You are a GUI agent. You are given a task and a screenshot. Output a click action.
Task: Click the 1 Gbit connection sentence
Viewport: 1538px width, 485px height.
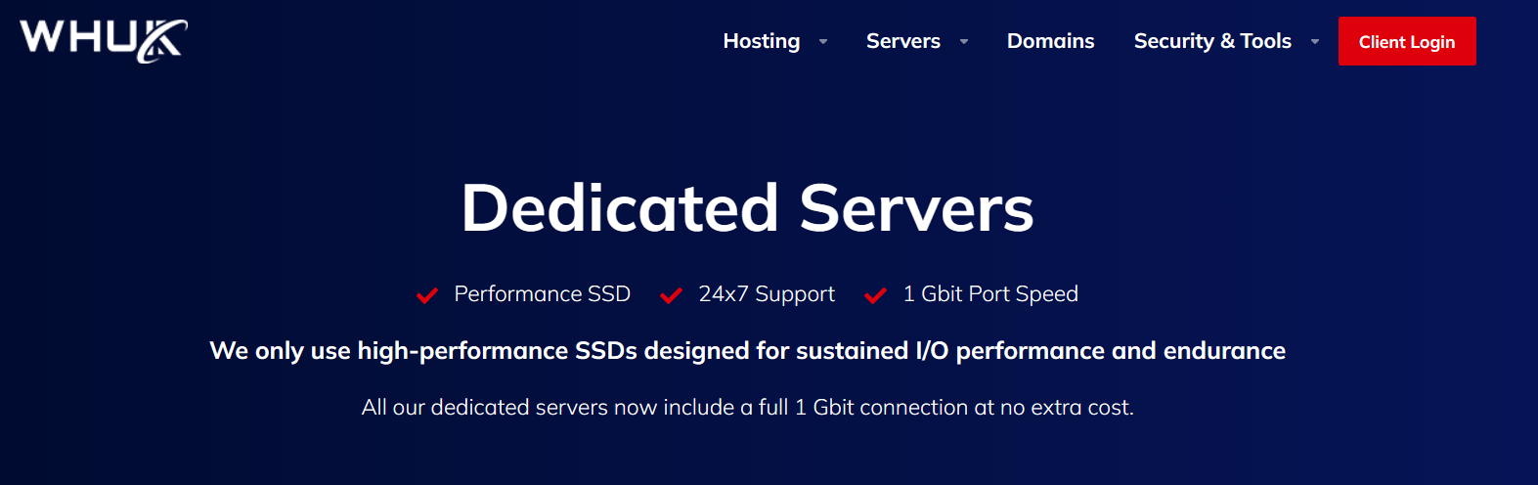point(748,408)
